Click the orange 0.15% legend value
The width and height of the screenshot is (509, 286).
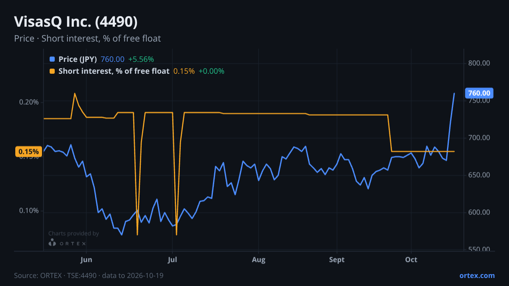click(x=184, y=71)
